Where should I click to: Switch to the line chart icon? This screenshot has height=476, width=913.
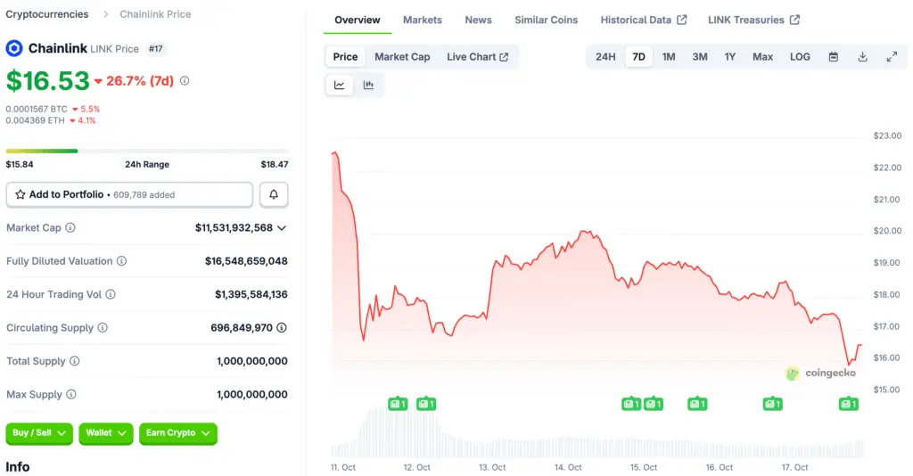coord(340,86)
